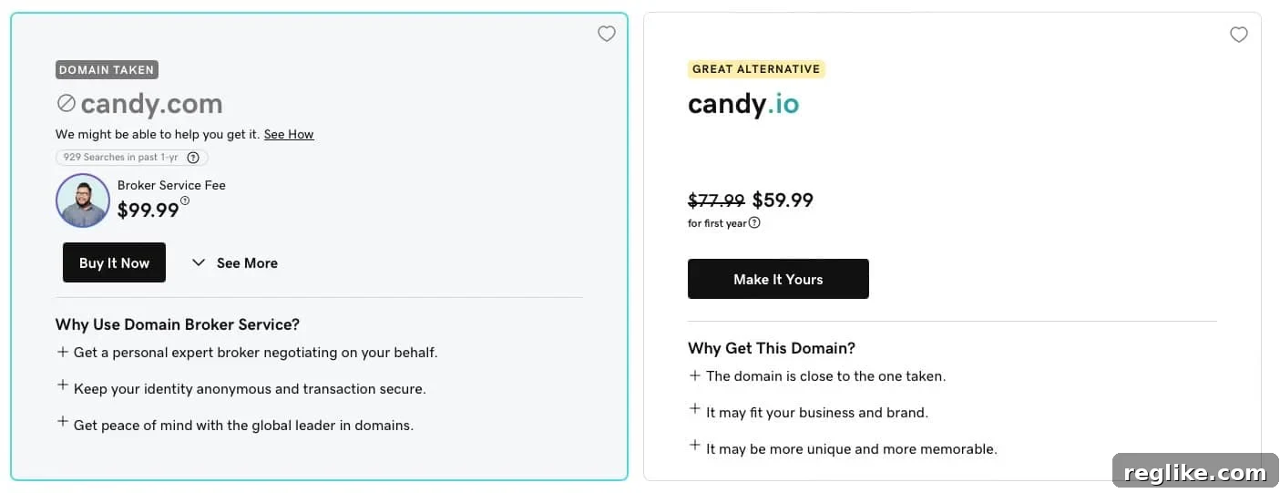The height and width of the screenshot is (493, 1280).
Task: Open the 'for first year' info icon
Action: pos(754,223)
